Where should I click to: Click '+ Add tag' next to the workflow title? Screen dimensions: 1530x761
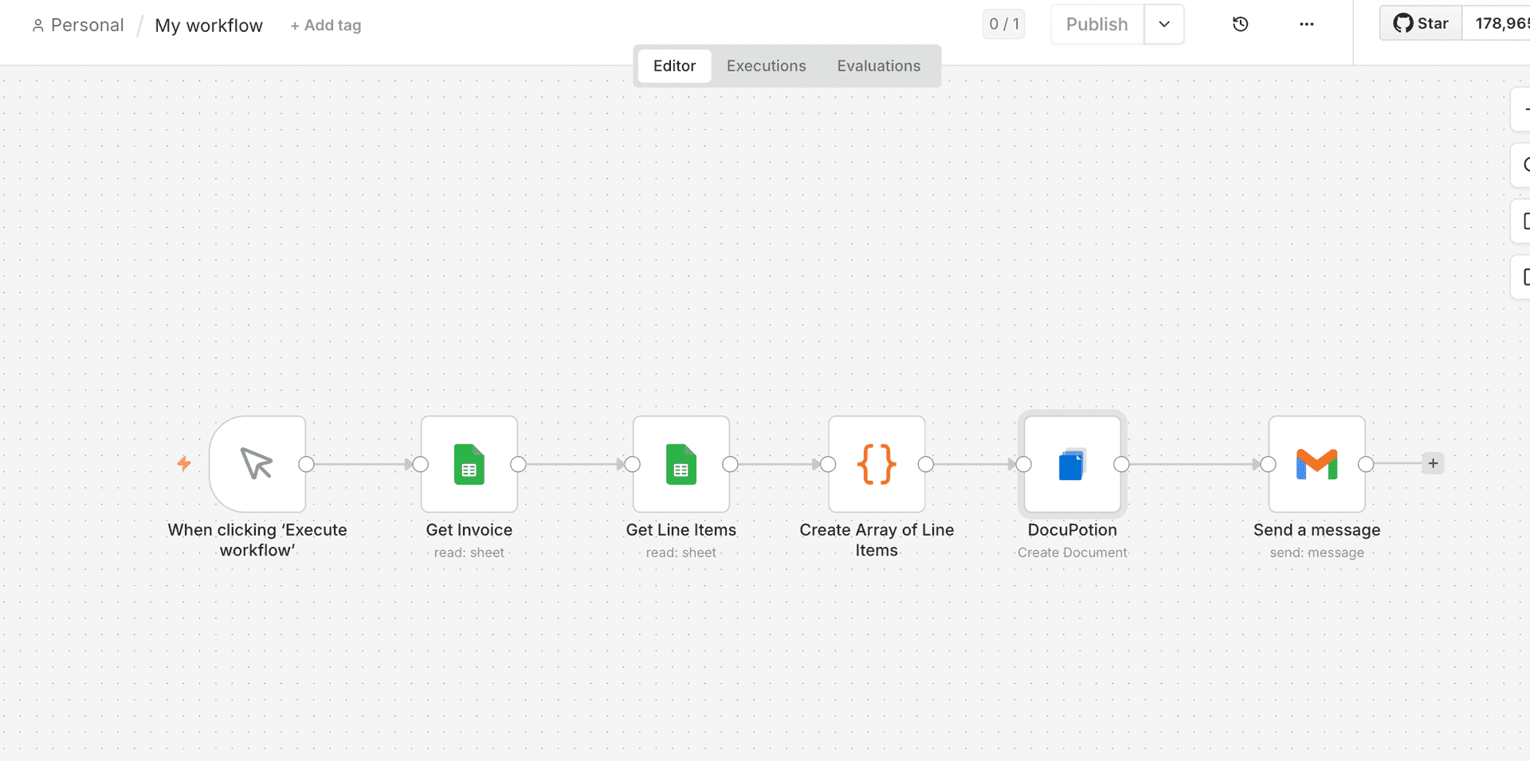325,25
